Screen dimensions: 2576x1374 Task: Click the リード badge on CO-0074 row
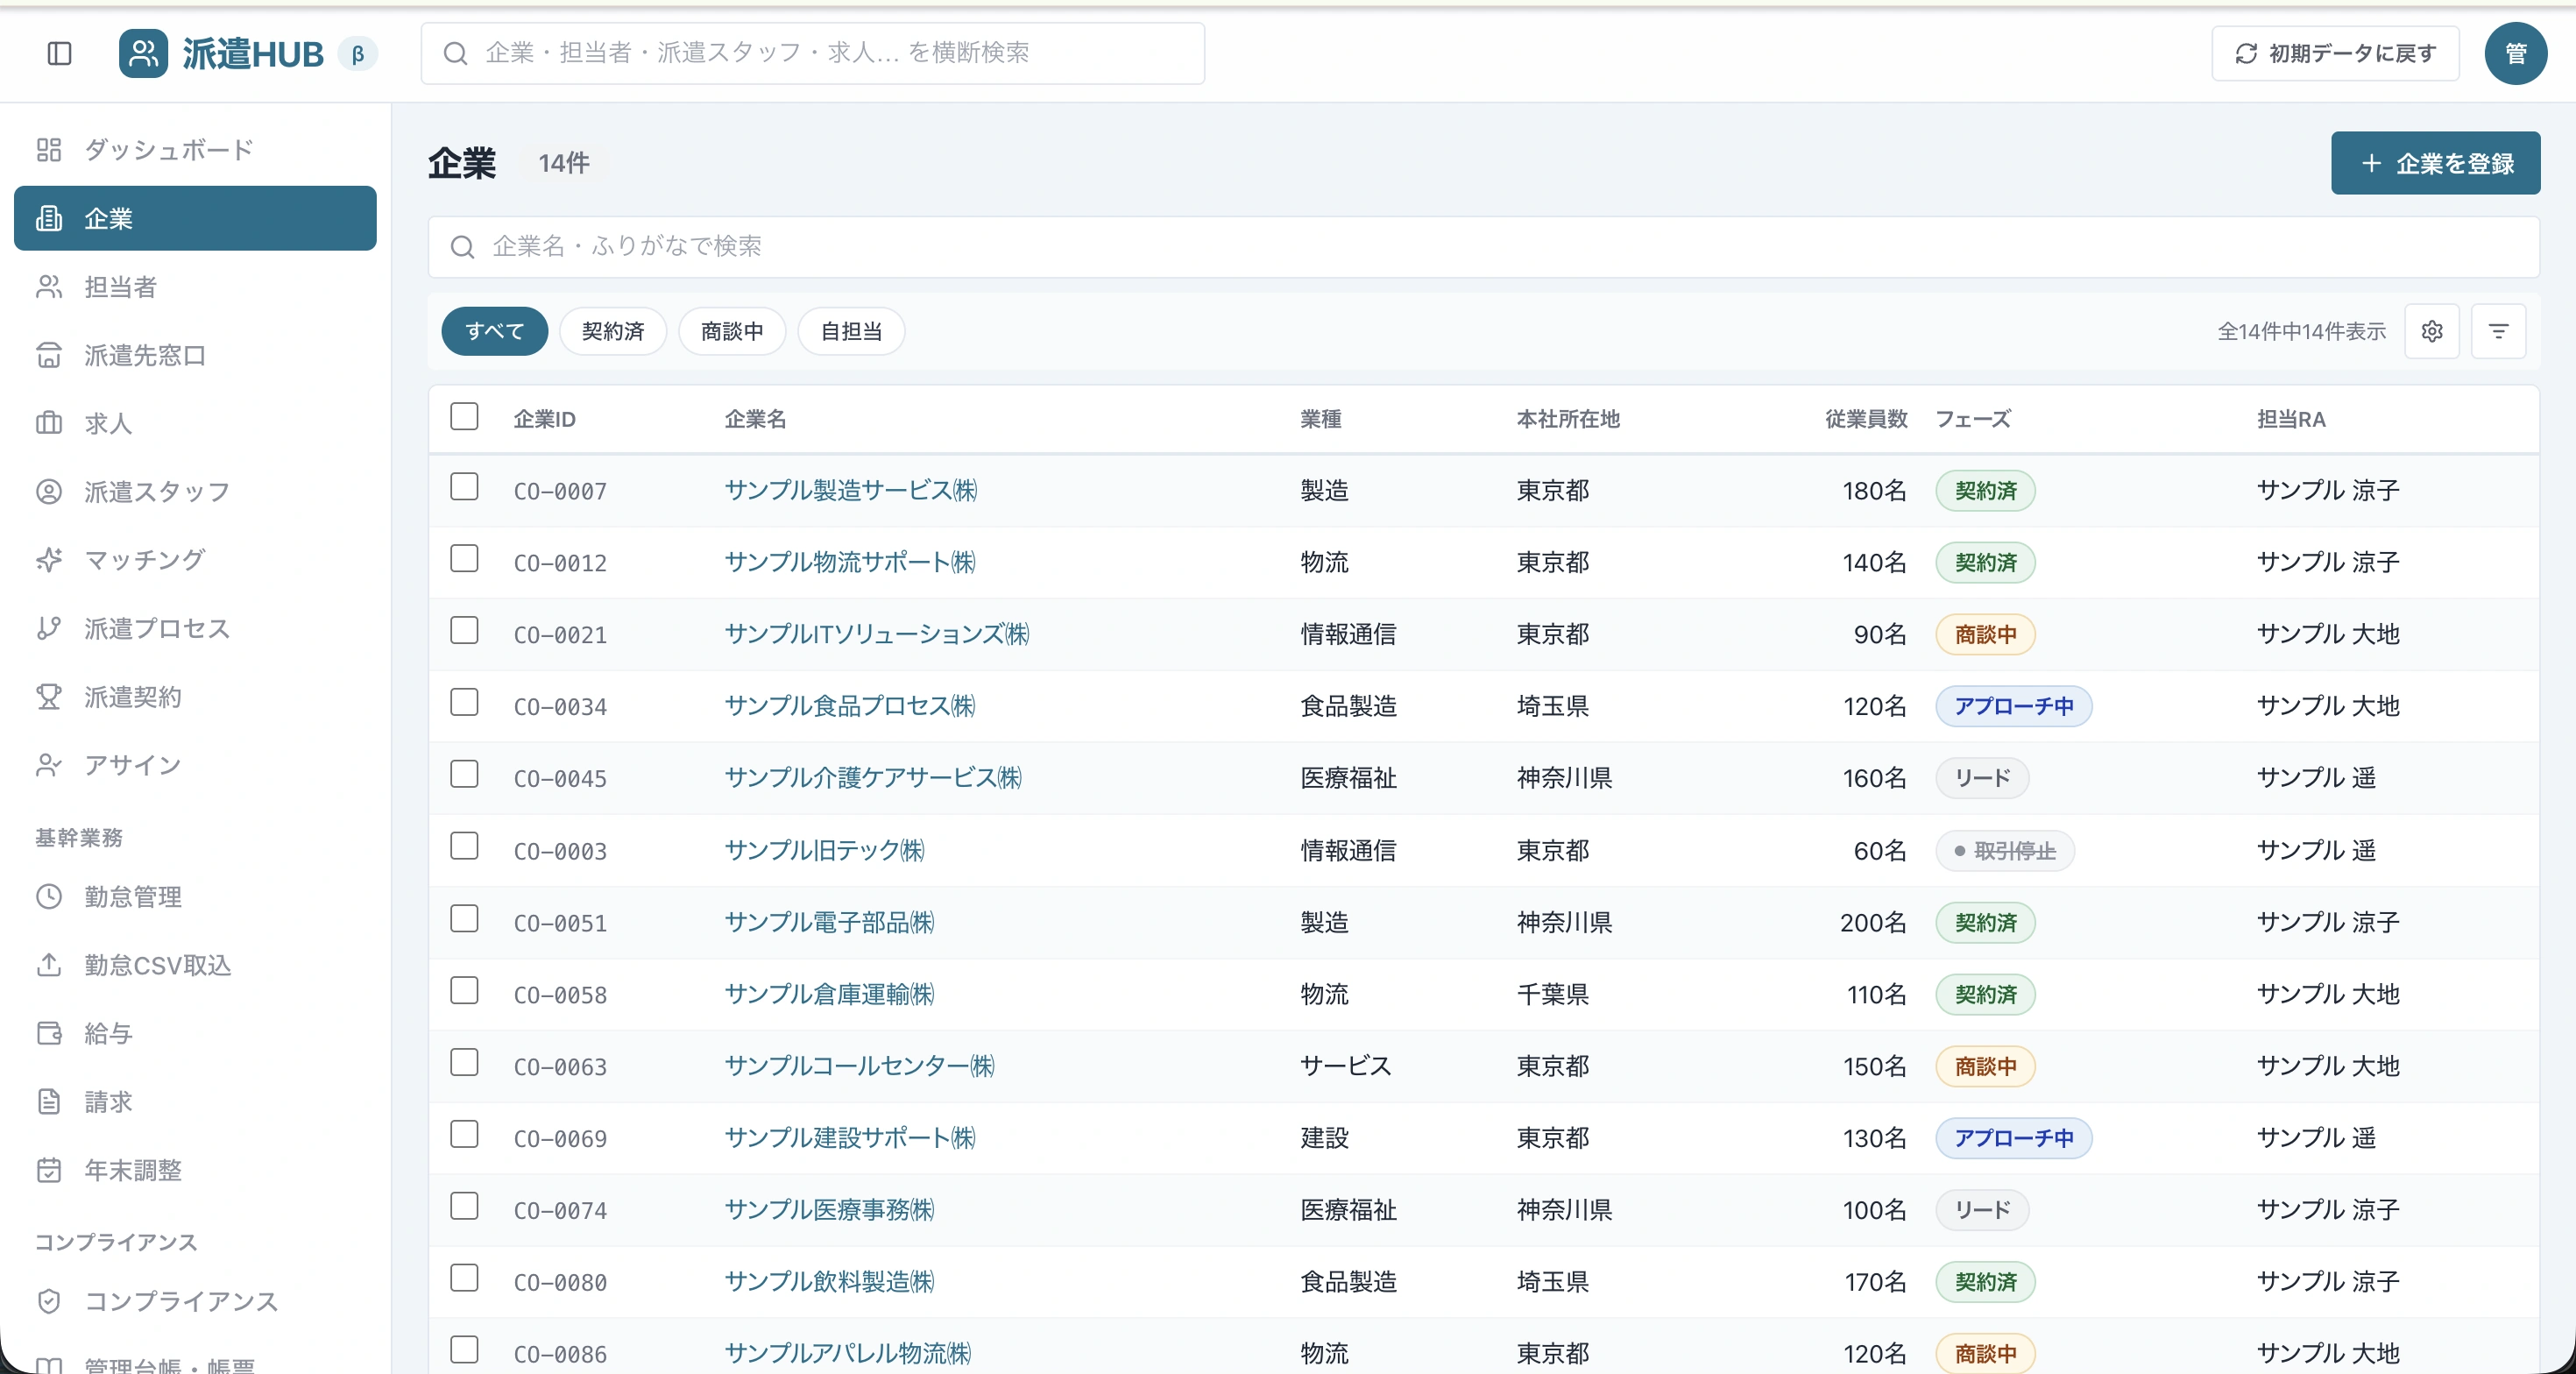tap(1982, 1210)
